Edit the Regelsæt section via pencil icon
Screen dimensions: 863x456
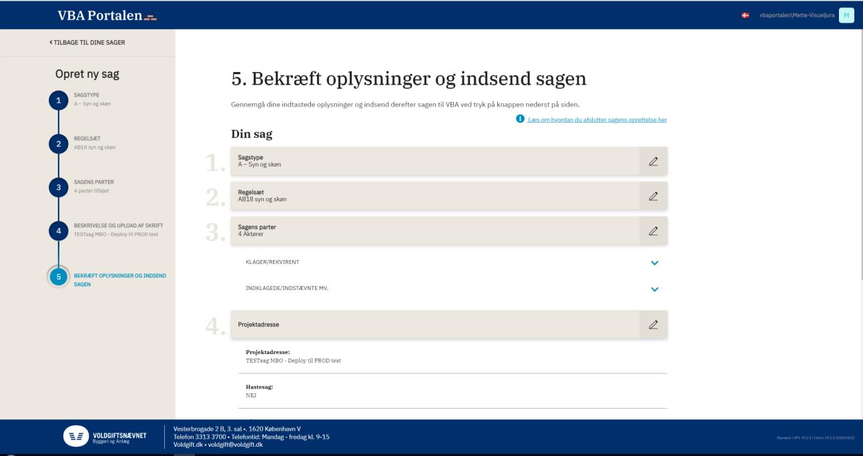coord(653,195)
